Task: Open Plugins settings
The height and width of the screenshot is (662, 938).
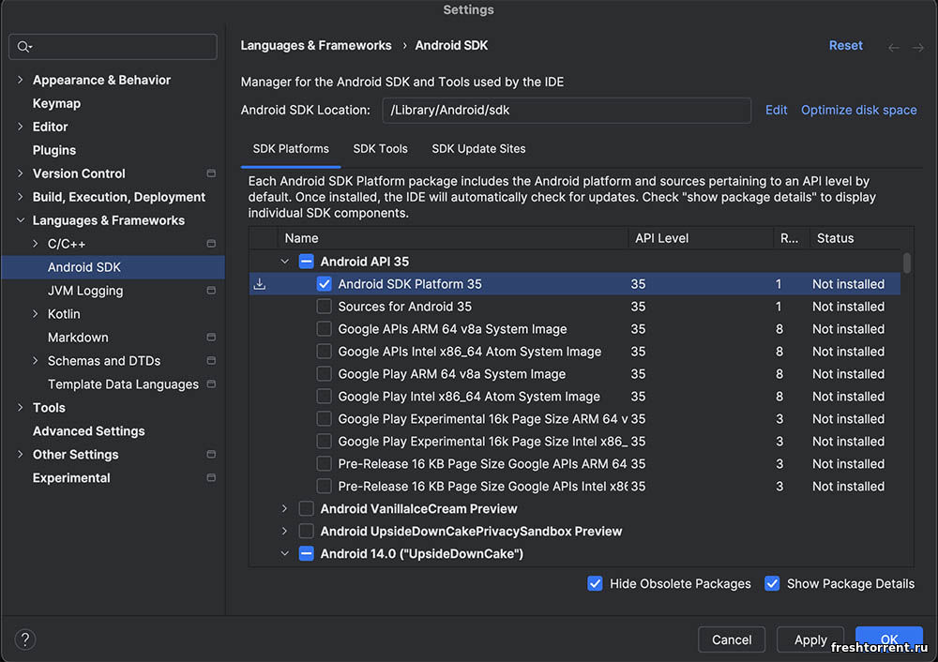Action: pos(54,150)
